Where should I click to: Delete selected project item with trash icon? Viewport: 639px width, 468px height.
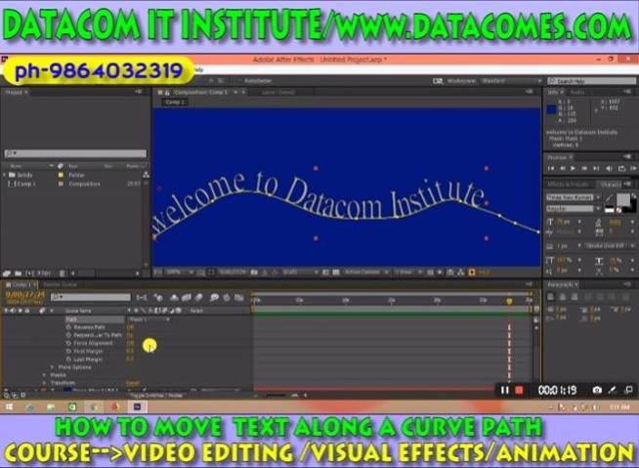[x=62, y=274]
